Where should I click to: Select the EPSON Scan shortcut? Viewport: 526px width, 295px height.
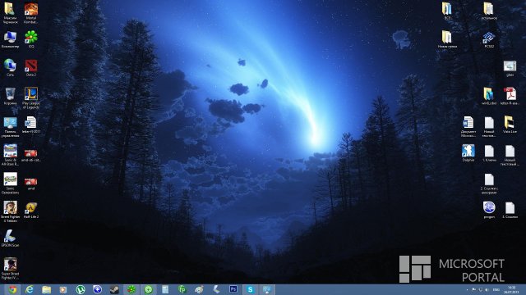pyautogui.click(x=10, y=238)
